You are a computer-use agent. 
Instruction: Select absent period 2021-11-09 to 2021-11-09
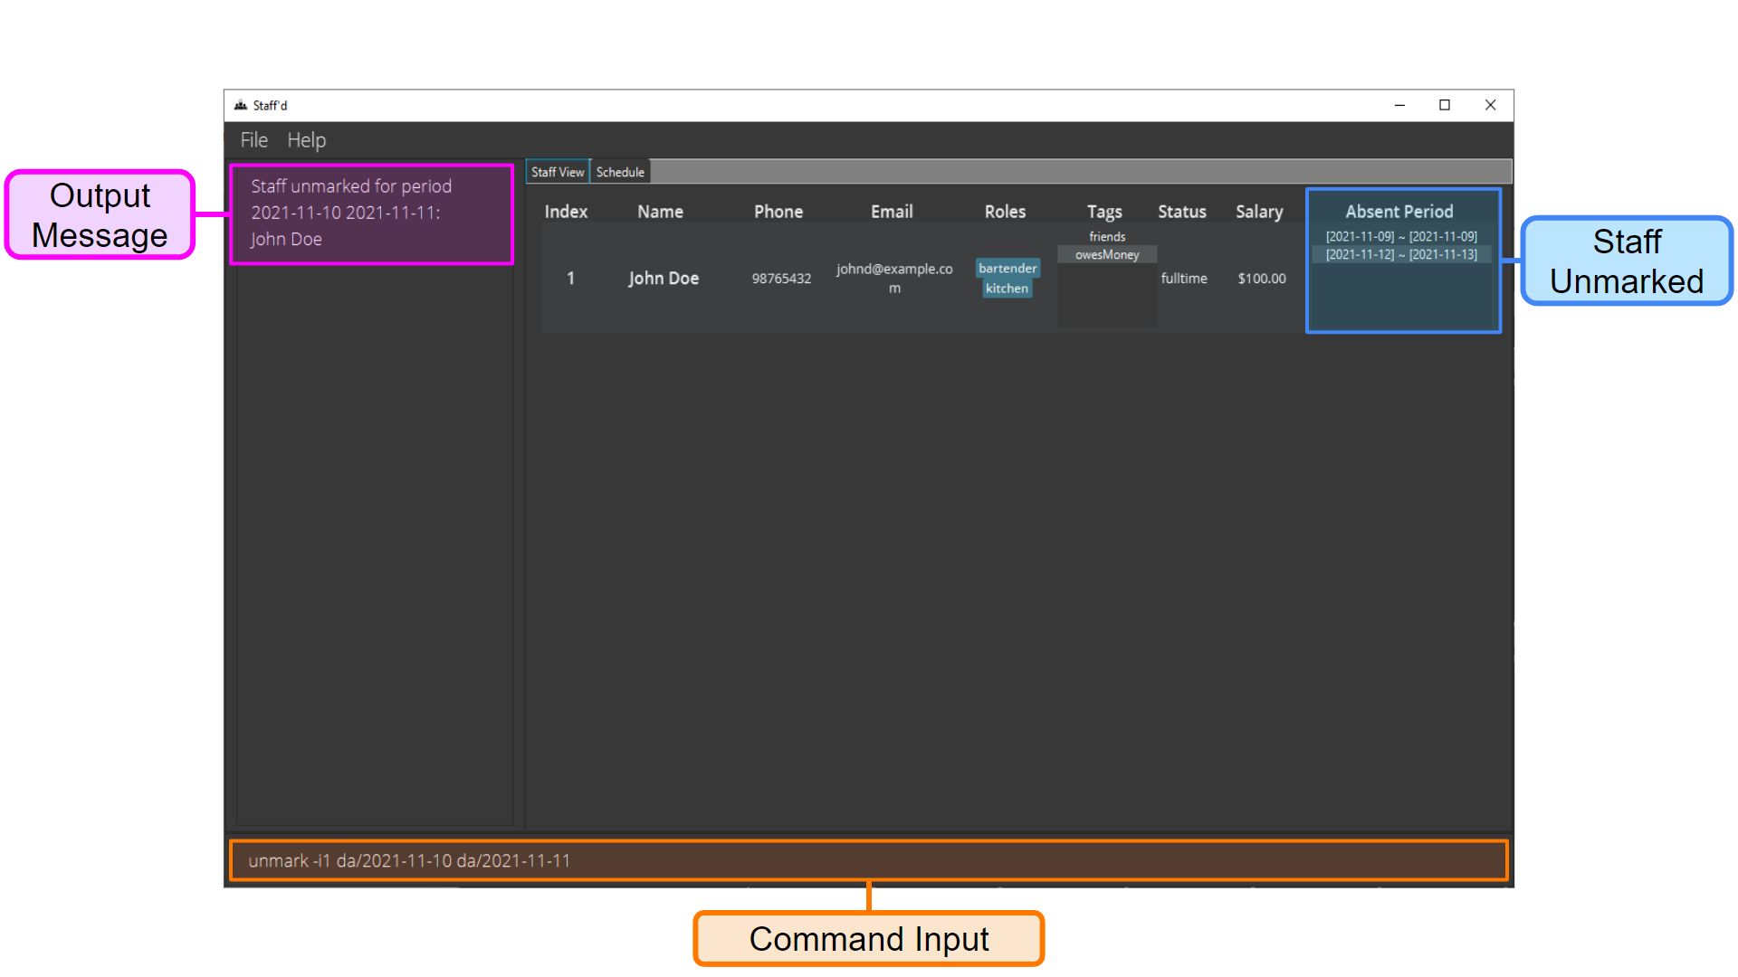tap(1401, 237)
